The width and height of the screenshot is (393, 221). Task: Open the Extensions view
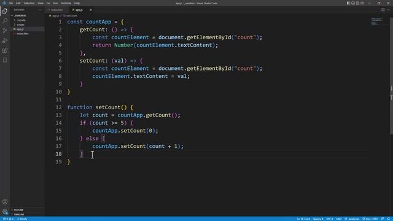point(5,50)
